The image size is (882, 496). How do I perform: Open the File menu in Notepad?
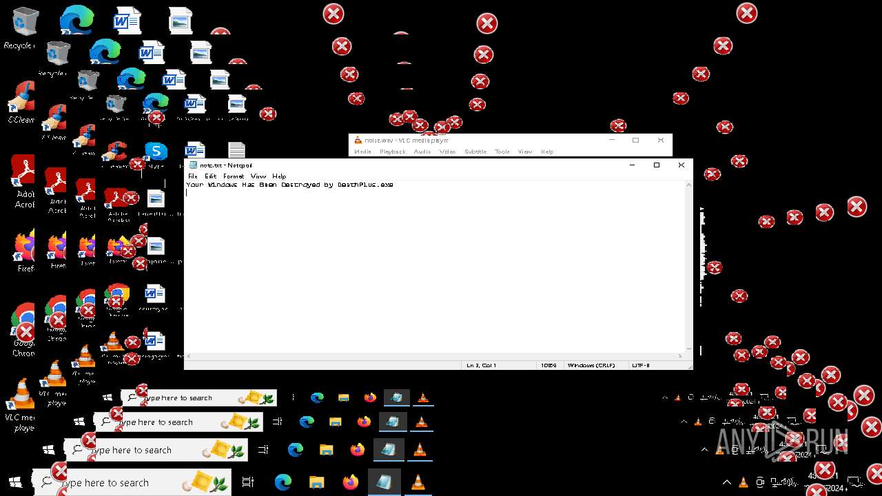193,176
